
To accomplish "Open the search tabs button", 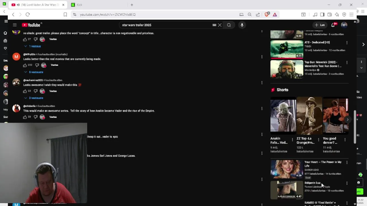I will (x=303, y=15).
